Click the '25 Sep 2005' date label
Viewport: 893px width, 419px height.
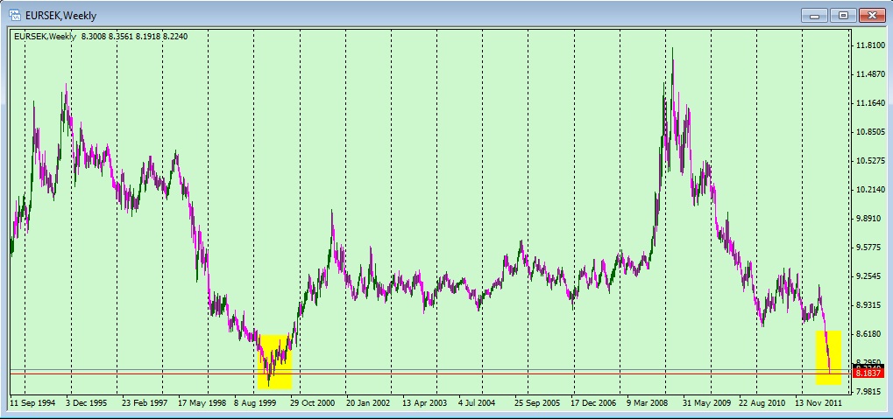(x=537, y=402)
